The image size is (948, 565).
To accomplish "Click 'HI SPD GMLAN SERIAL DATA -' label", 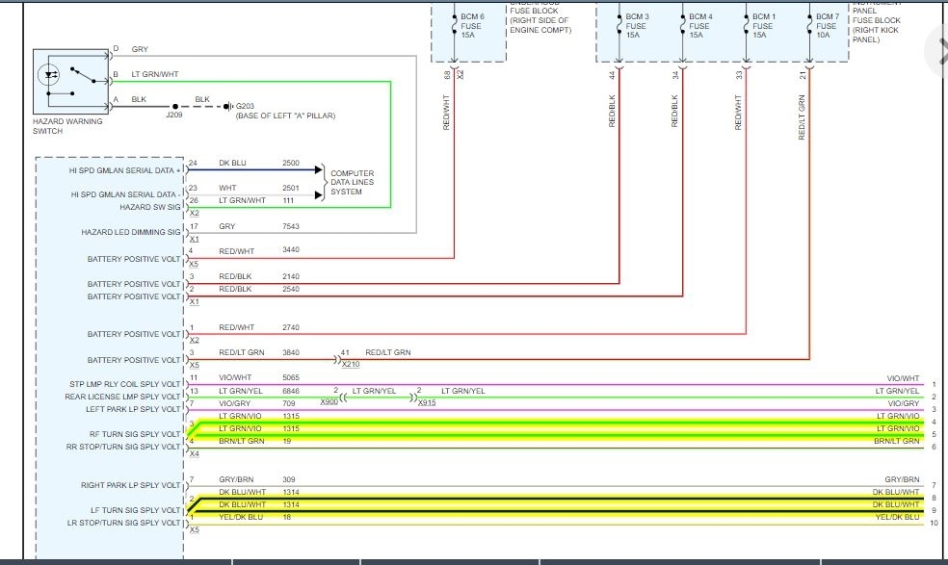I will point(125,194).
